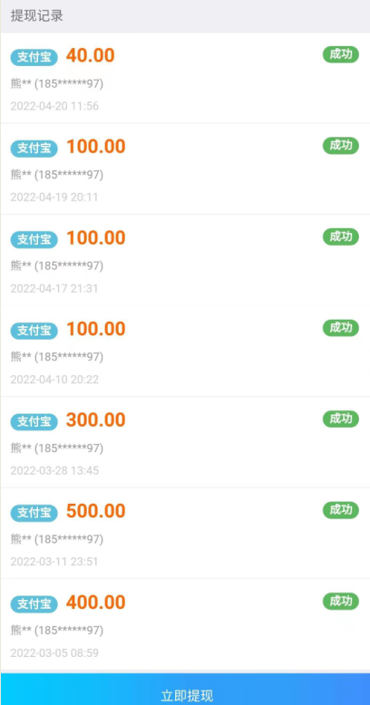
Task: Tap the 立即提现 button
Action: coord(185,689)
